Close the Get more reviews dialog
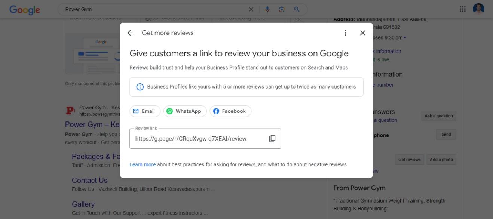This screenshot has width=493, height=219. click(362, 33)
